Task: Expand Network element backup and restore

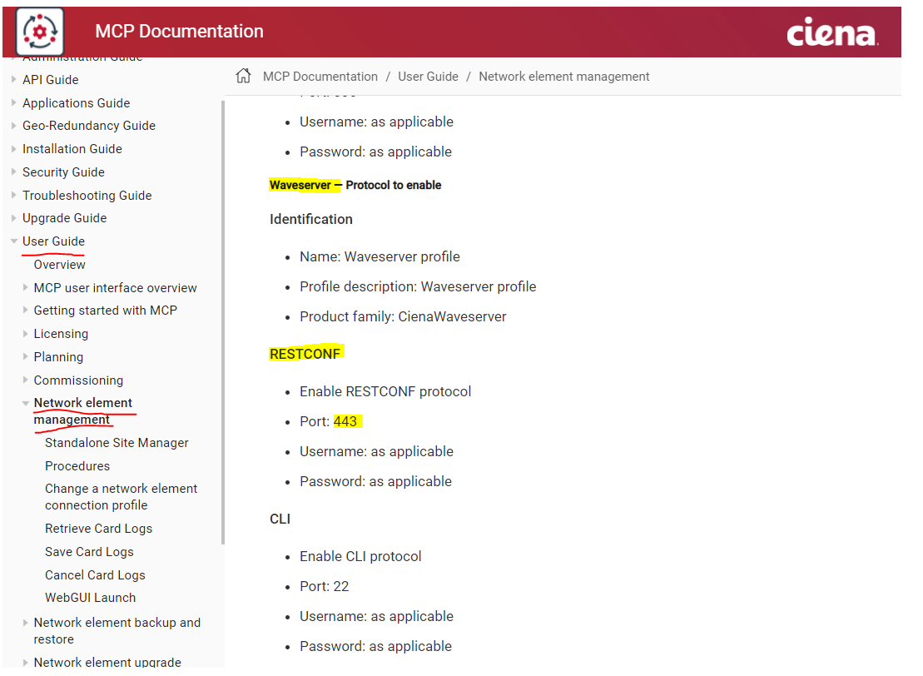Action: tap(25, 623)
